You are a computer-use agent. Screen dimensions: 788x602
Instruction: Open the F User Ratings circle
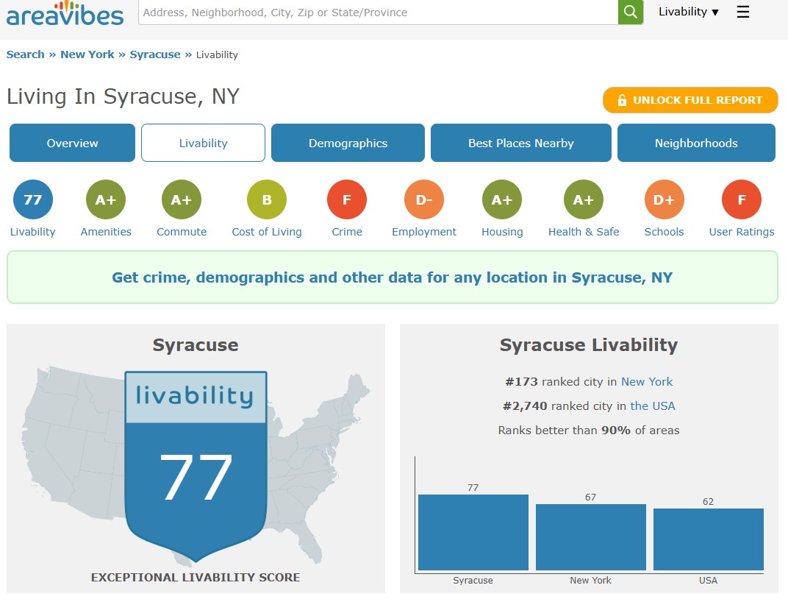pos(742,199)
